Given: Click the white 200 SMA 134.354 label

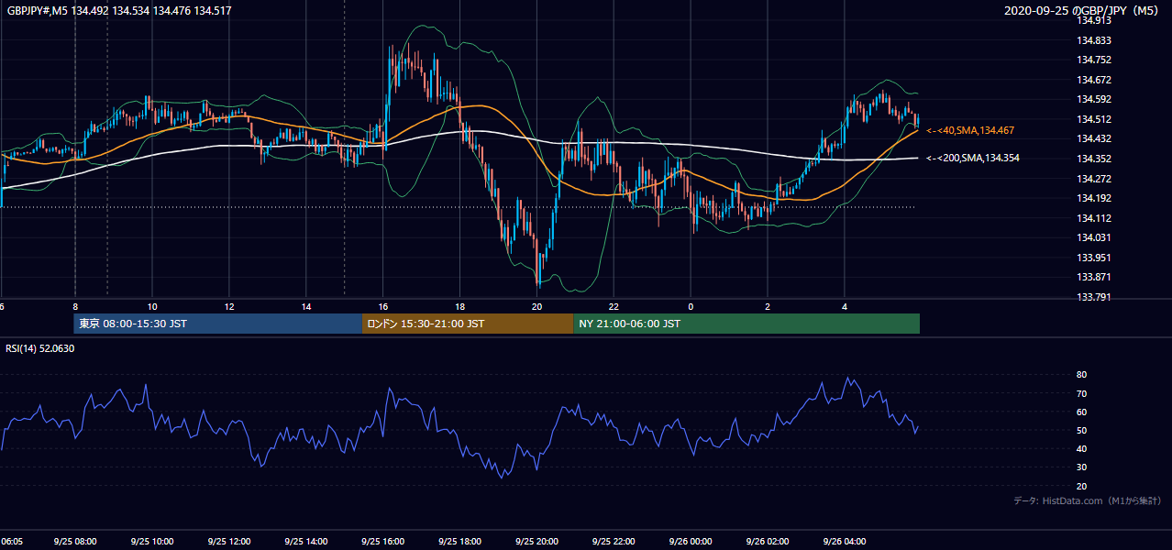Looking at the screenshot, I should pos(972,159).
